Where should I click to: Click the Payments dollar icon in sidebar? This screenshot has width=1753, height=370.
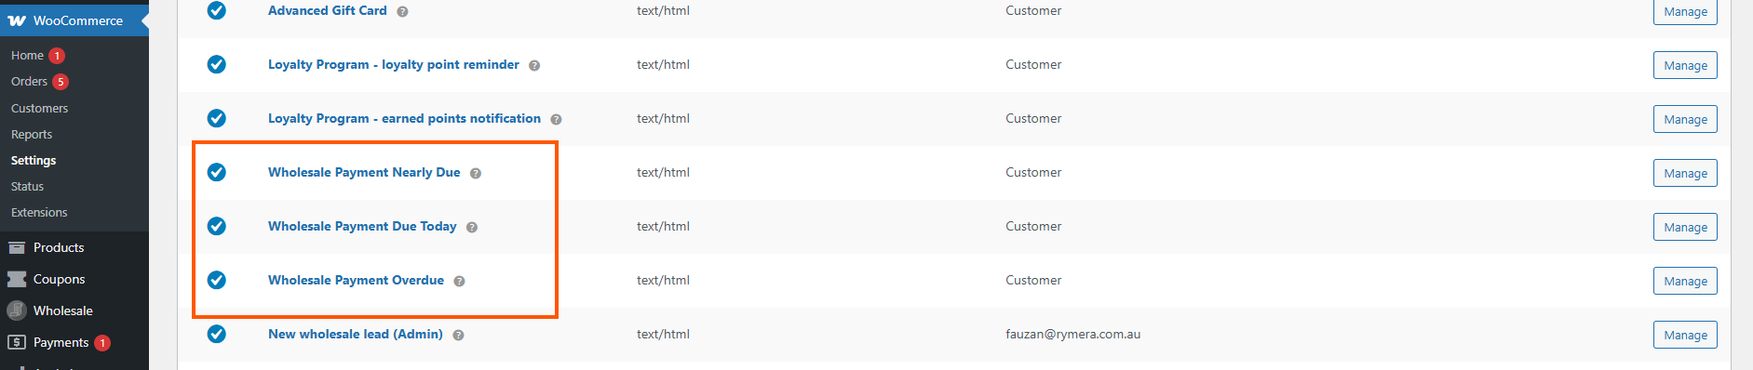17,342
